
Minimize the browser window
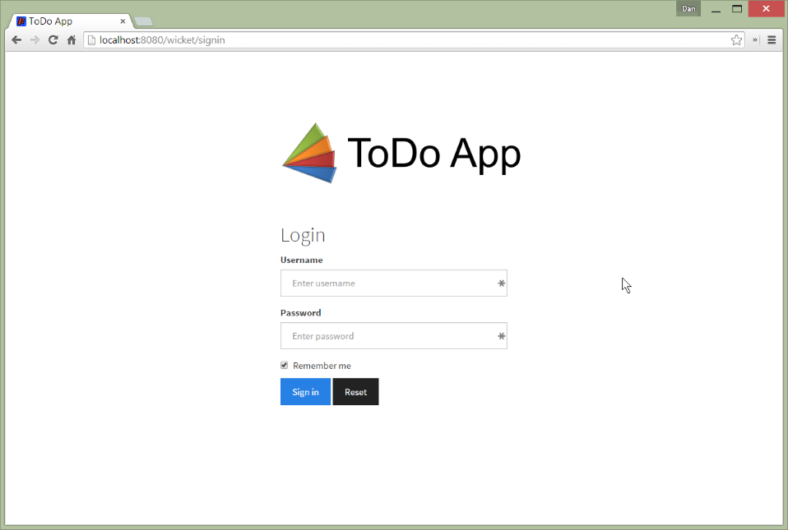[x=716, y=9]
